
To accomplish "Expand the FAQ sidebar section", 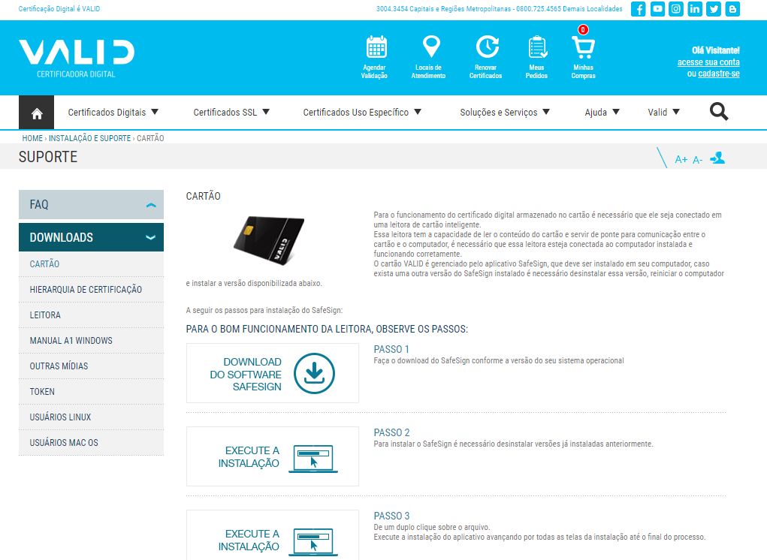I will tap(91, 204).
